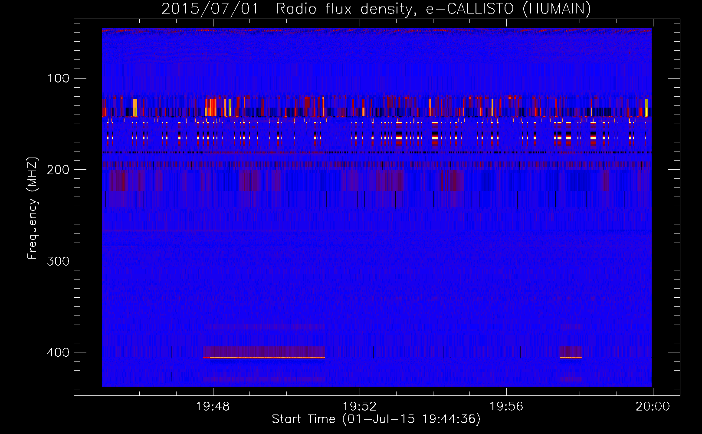Screen dimensions: 702x434
Task: Click the 19:52 time tick label
Action: tap(360, 407)
